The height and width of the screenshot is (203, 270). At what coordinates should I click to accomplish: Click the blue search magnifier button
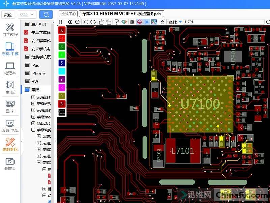[46, 15]
